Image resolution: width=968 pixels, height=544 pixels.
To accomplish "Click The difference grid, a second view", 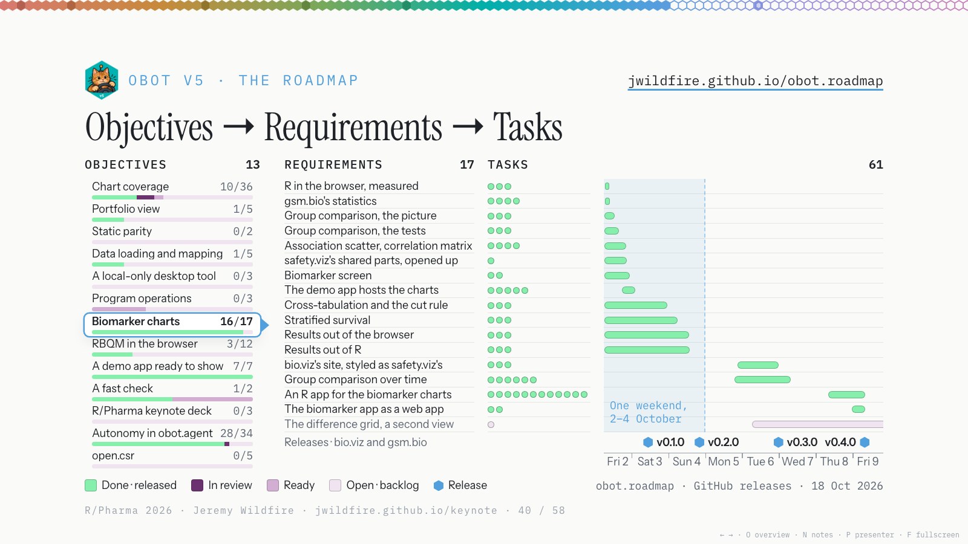I will click(379, 424).
